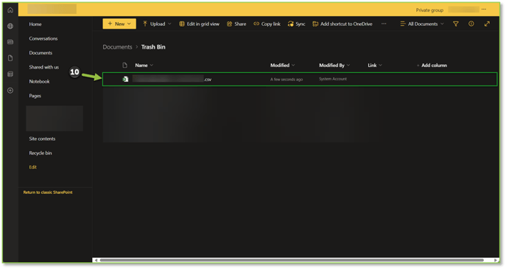
Task: Open the globe sites icon
Action: (10, 26)
